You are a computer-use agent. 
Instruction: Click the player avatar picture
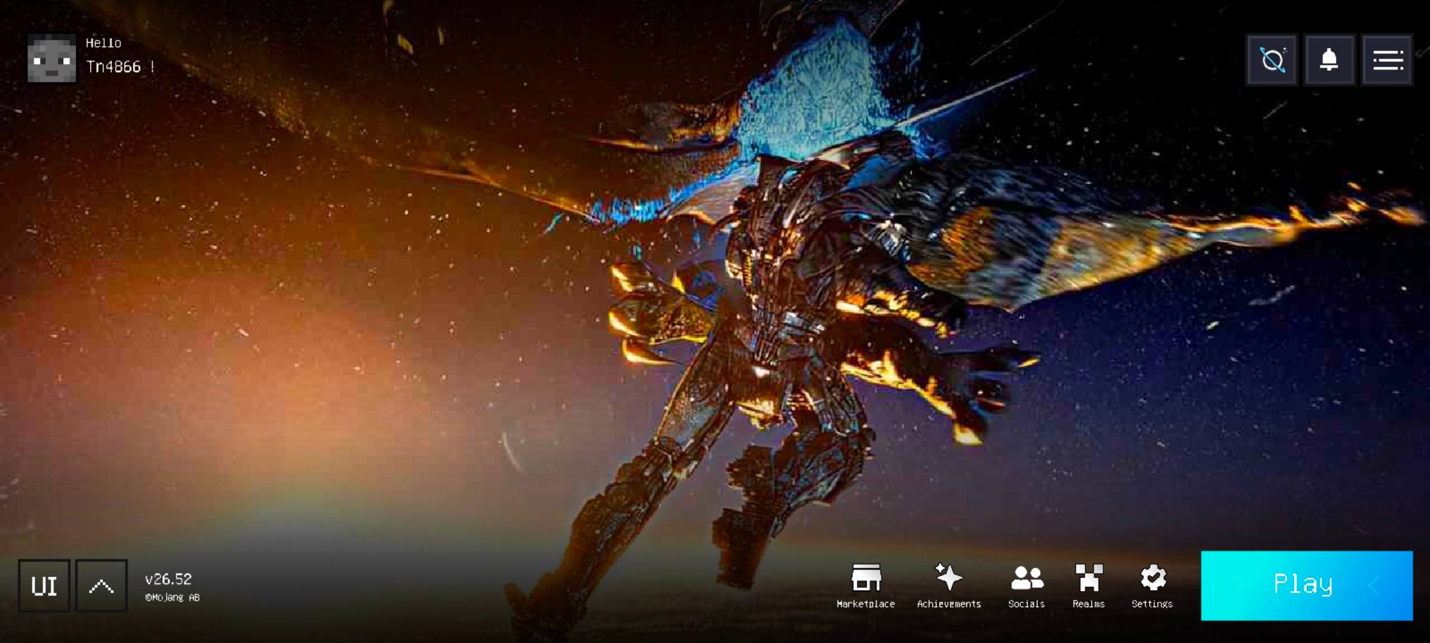coord(52,58)
